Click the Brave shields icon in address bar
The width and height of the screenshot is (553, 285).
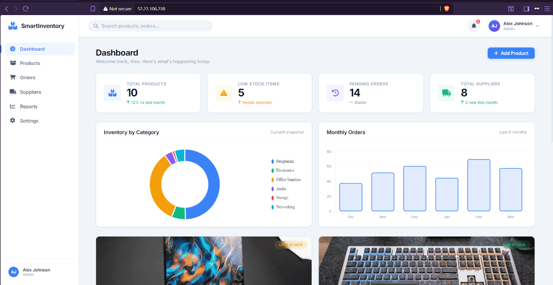coord(447,9)
